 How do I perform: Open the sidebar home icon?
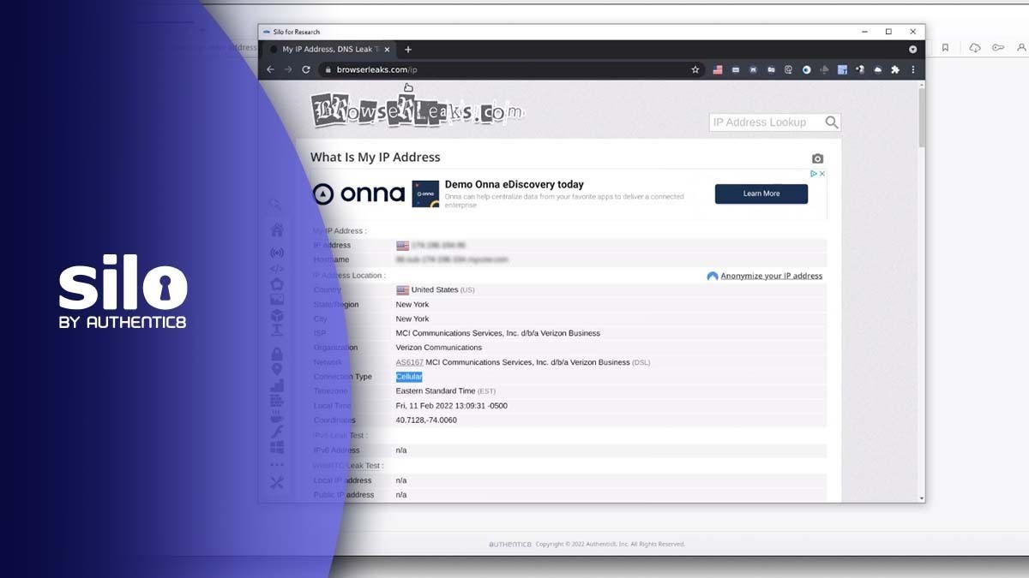[277, 230]
